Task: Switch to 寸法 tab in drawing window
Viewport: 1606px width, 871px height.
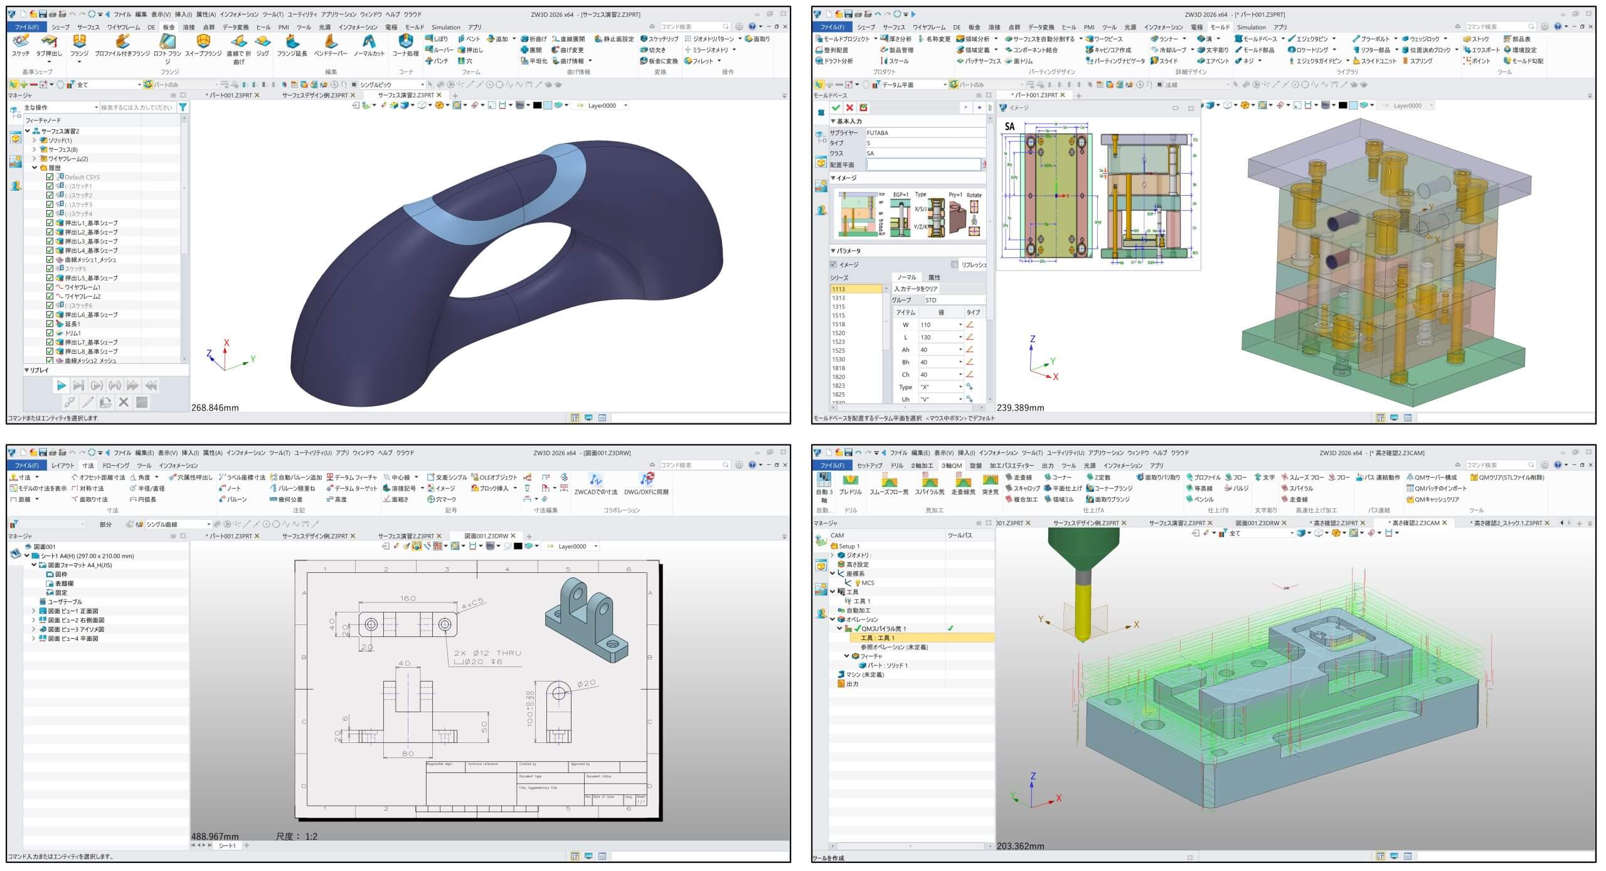Action: pyautogui.click(x=88, y=466)
